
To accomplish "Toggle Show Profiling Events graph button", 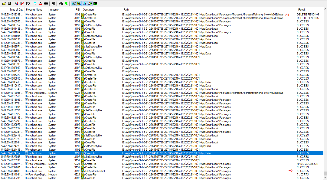I will coord(95,4).
